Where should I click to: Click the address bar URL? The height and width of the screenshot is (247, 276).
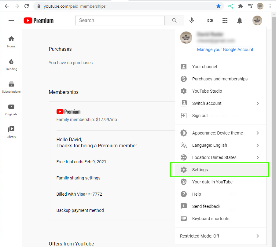pyautogui.click(x=75, y=6)
